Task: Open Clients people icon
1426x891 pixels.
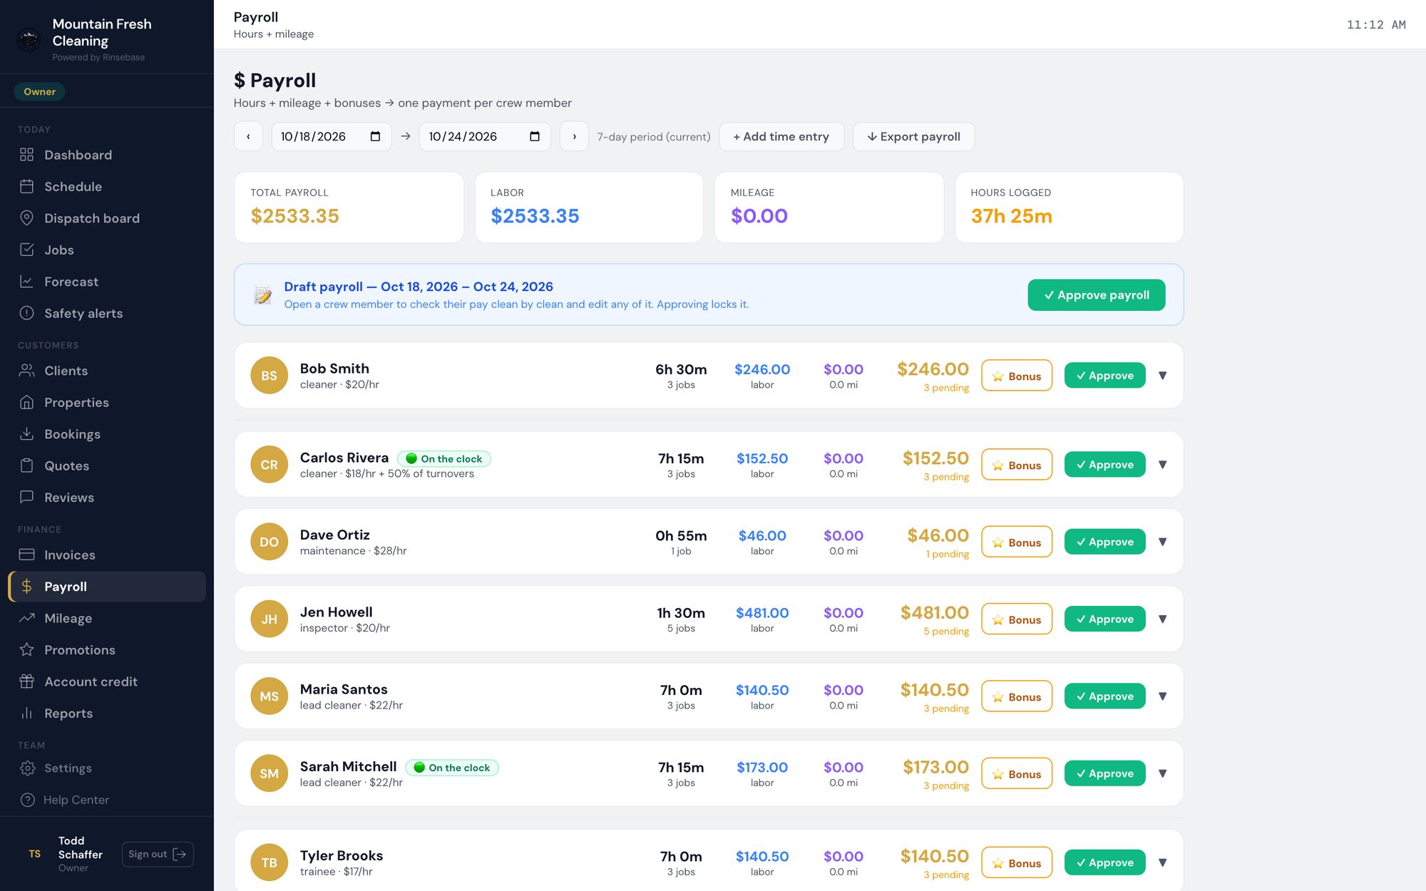Action: point(27,371)
